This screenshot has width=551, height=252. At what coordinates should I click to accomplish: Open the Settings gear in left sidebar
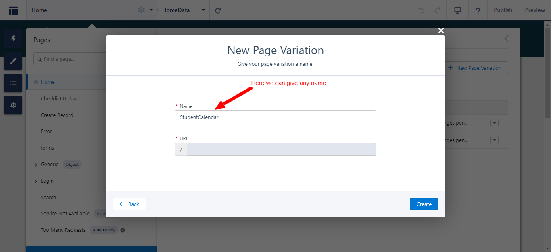[x=13, y=105]
